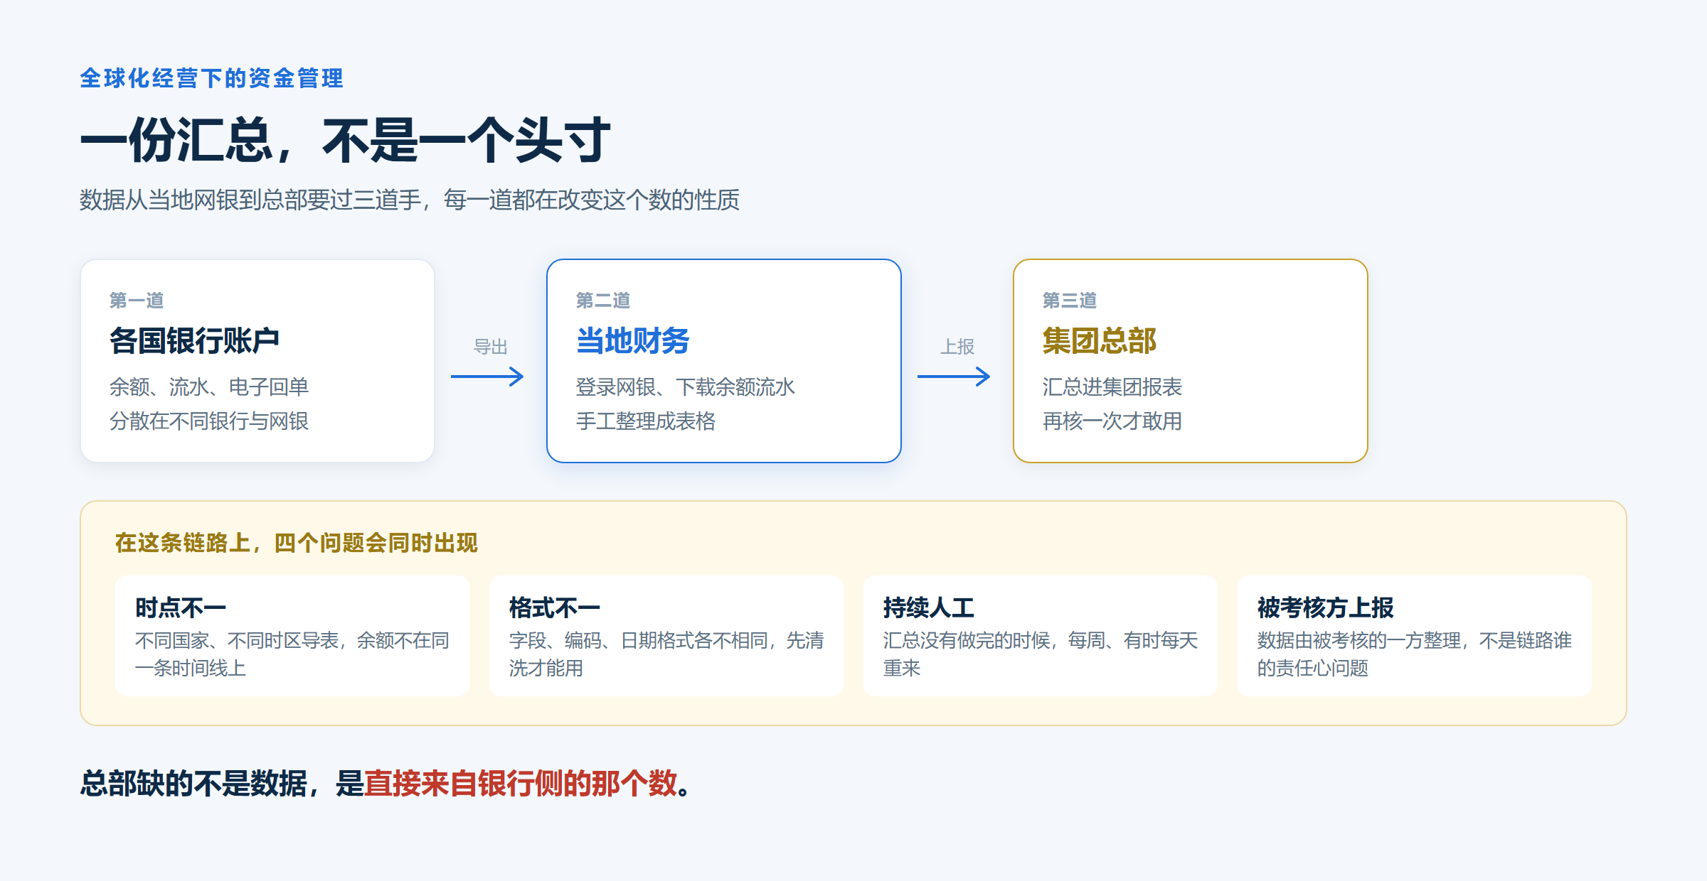Image resolution: width=1707 pixels, height=881 pixels.
Task: Click the text '汇总进集团报表'
Action: [x=1112, y=387]
